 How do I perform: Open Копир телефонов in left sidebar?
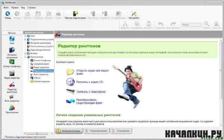click(12, 63)
